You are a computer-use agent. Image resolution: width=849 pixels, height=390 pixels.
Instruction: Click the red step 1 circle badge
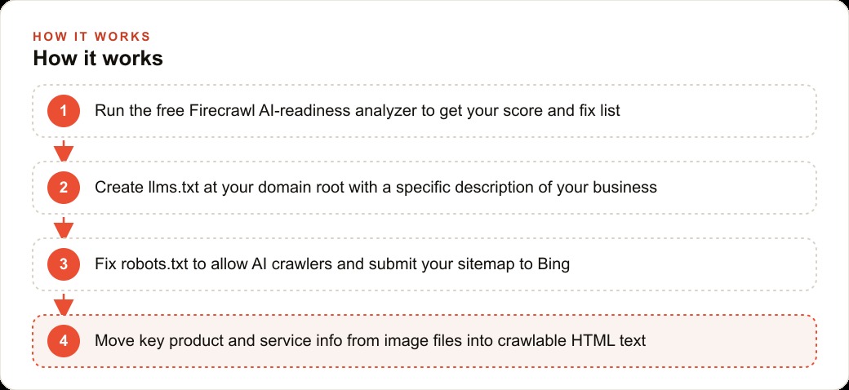point(64,111)
